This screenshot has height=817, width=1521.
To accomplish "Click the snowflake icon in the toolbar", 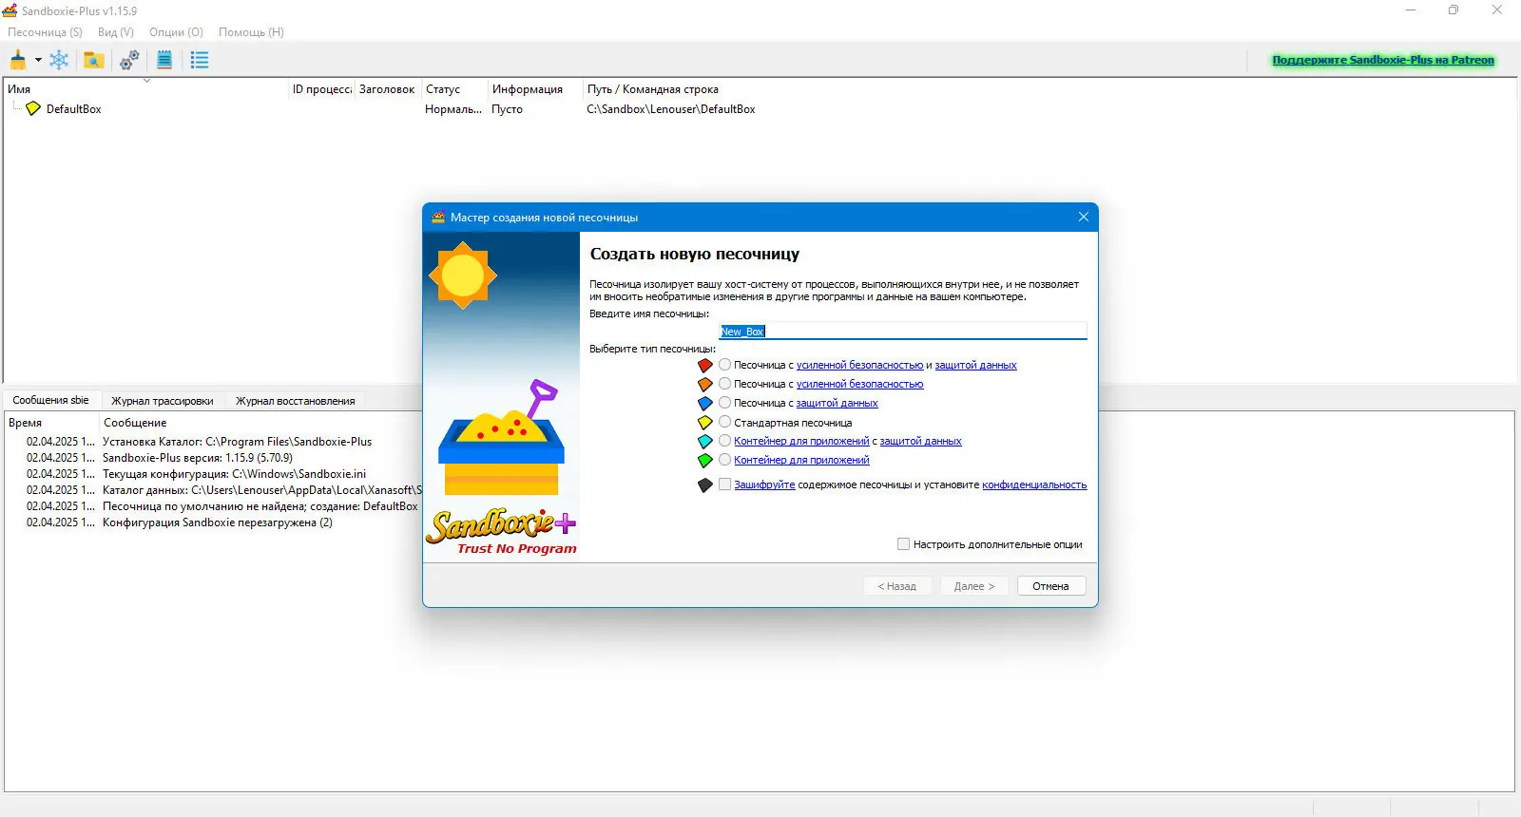I will click(59, 60).
